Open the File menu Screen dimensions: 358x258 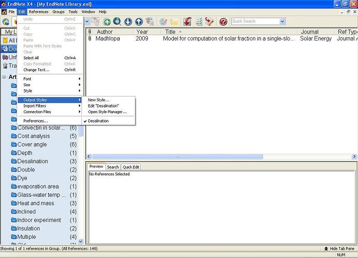click(11, 11)
